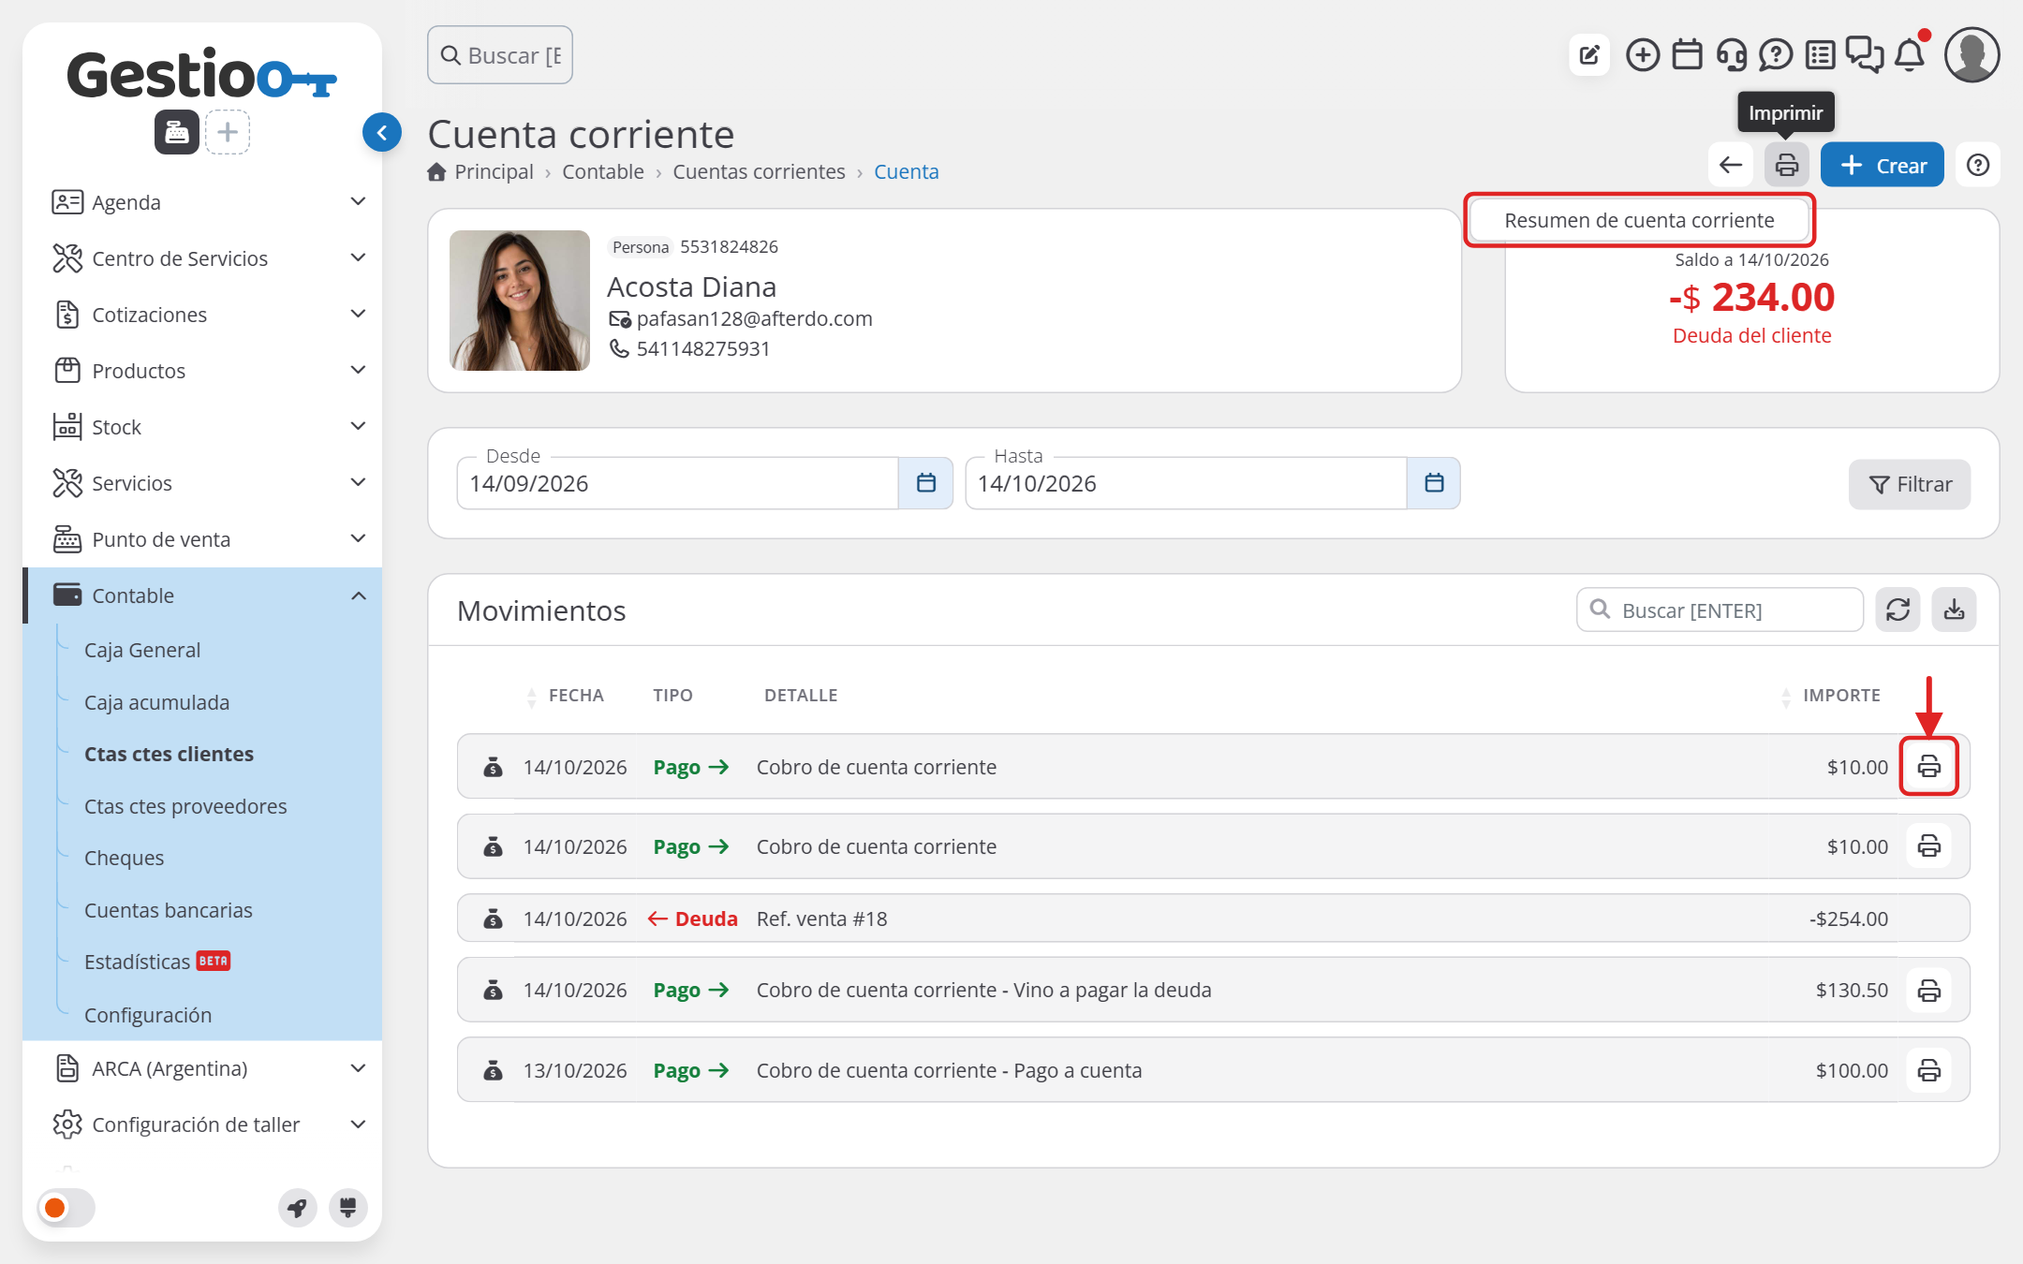The height and width of the screenshot is (1264, 2023).
Task: Open Caja General submenu item
Action: coord(142,650)
